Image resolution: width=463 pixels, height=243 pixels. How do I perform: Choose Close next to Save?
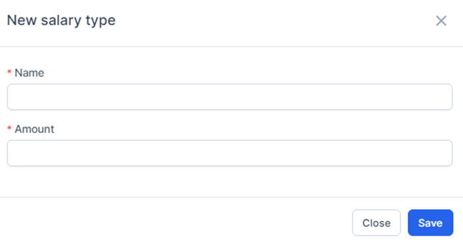click(376, 222)
